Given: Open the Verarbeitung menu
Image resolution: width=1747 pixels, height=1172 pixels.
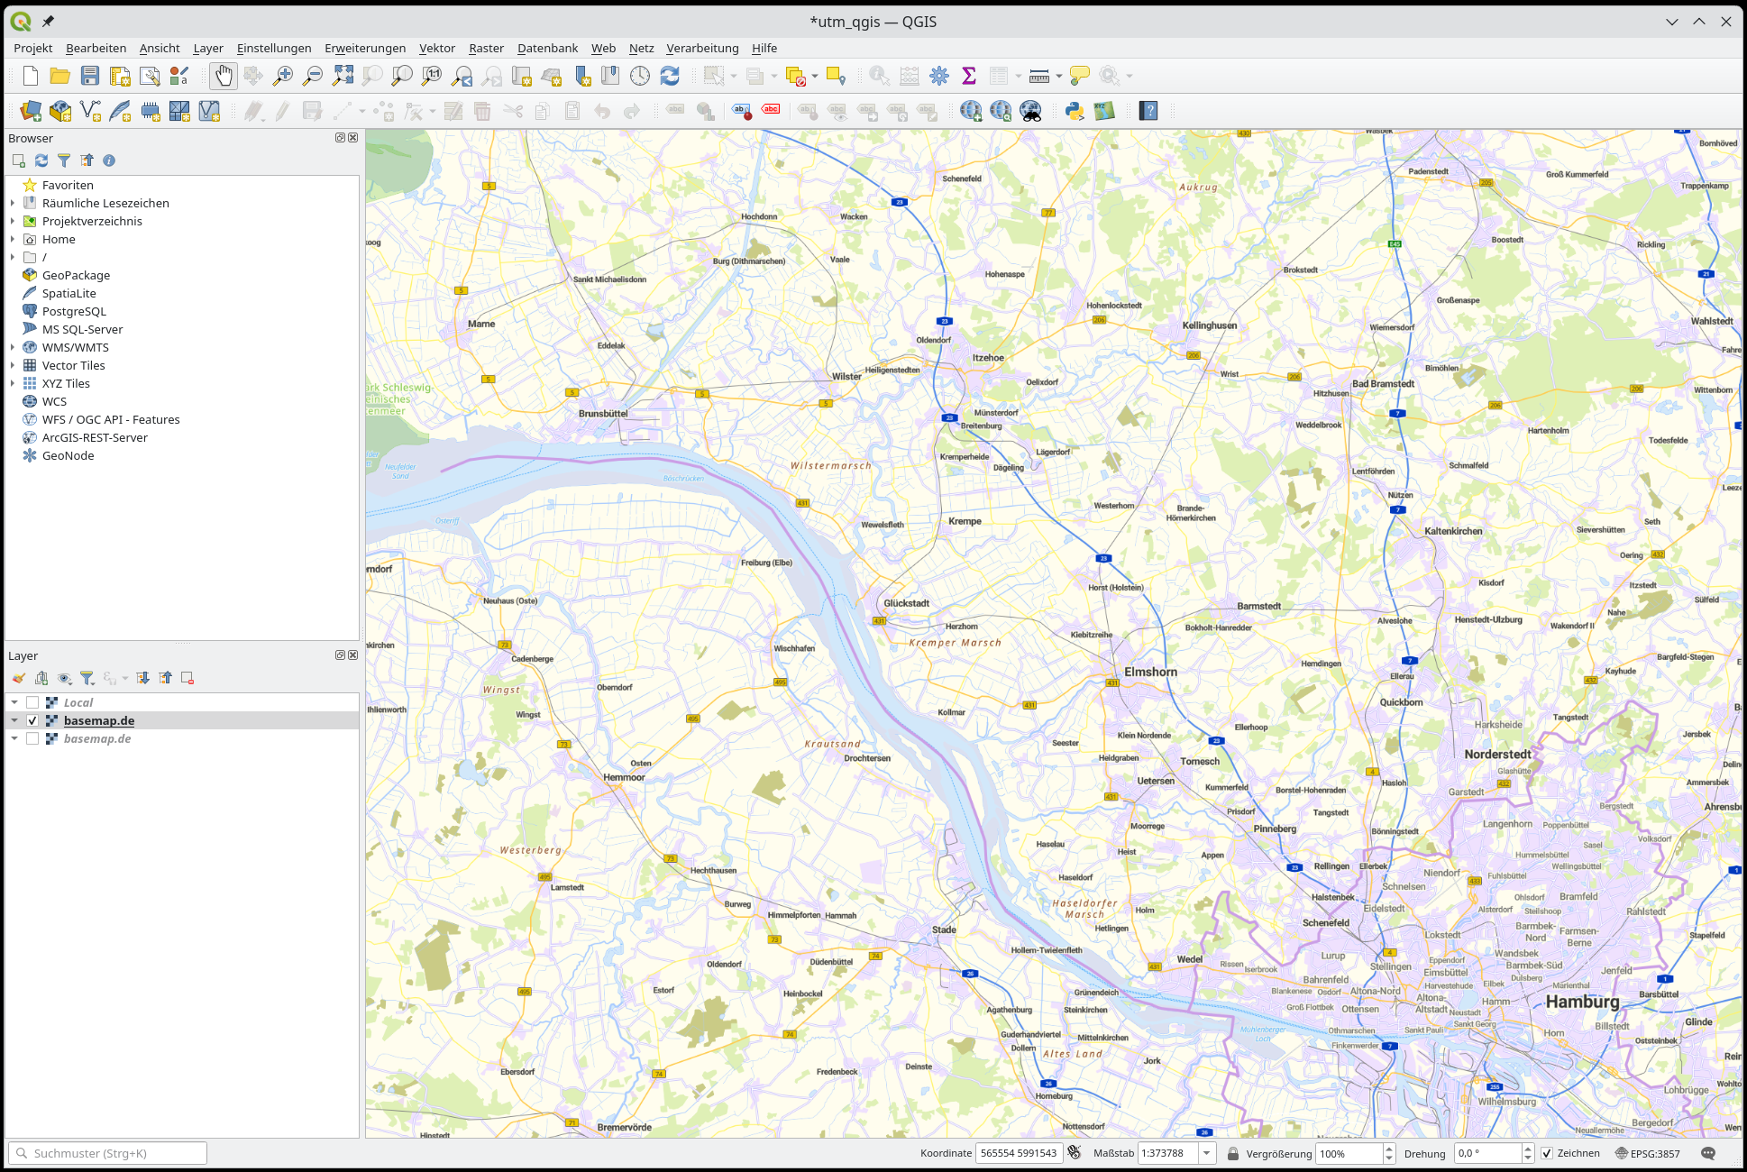Looking at the screenshot, I should (702, 48).
